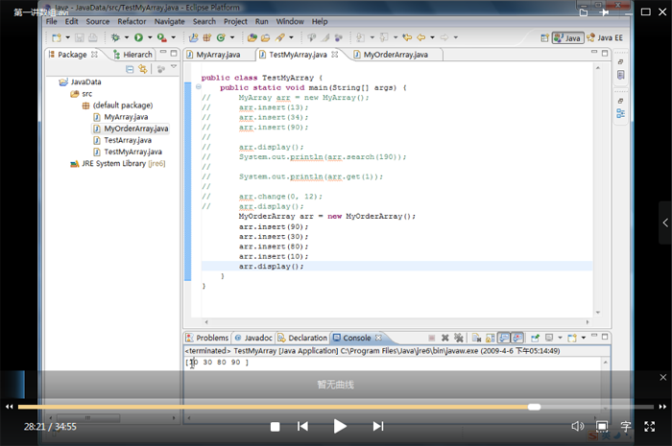Image resolution: width=672 pixels, height=446 pixels.
Task: Click Remove All Terminated Launches icon
Action: point(459,338)
